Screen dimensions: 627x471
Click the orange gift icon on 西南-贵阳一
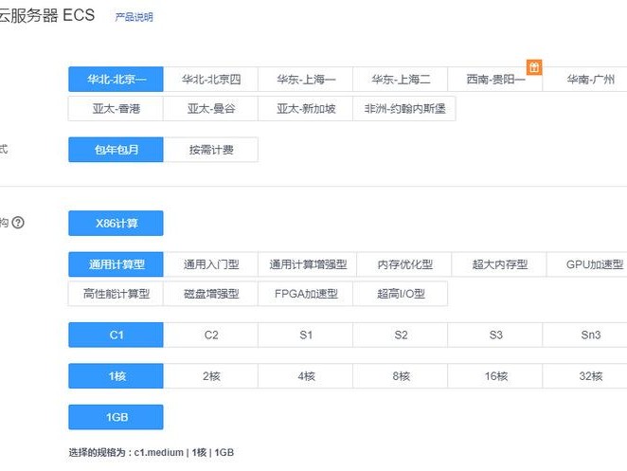[x=534, y=67]
